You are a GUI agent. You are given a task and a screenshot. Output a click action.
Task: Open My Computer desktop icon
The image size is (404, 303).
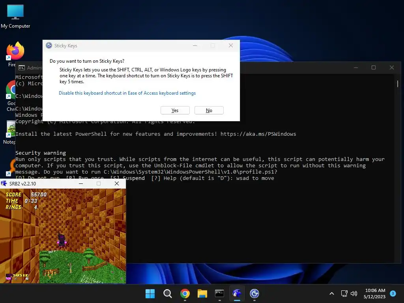pos(15,17)
